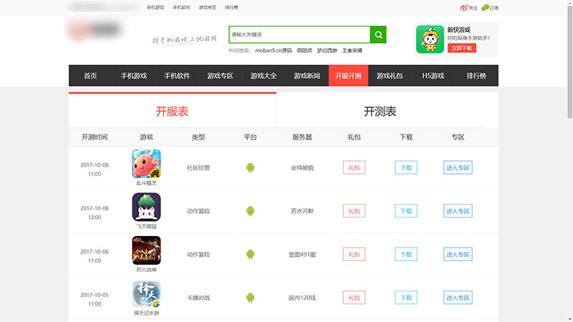Click 下载 button for 乱斗精灵
This screenshot has height=322, width=573.
[406, 167]
